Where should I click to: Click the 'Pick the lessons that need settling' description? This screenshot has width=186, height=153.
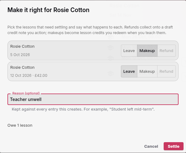[x=90, y=30]
